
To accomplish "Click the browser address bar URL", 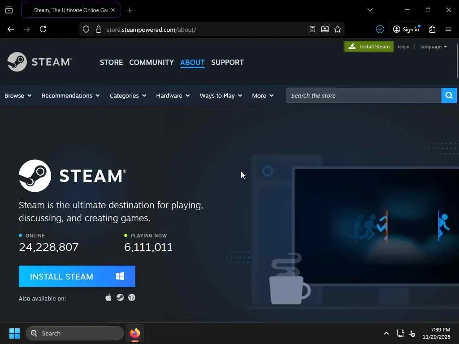I will click(x=151, y=30).
